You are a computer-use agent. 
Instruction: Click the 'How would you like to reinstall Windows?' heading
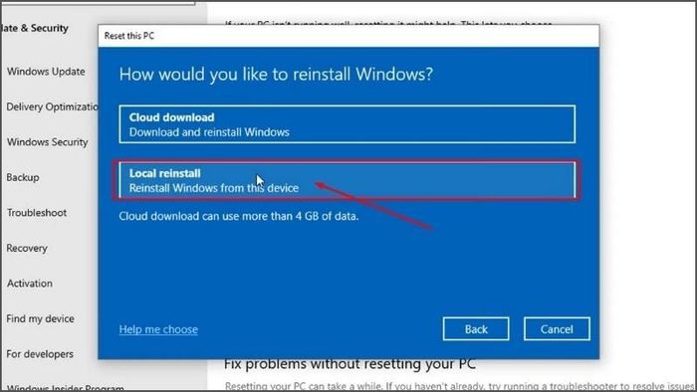click(x=276, y=75)
